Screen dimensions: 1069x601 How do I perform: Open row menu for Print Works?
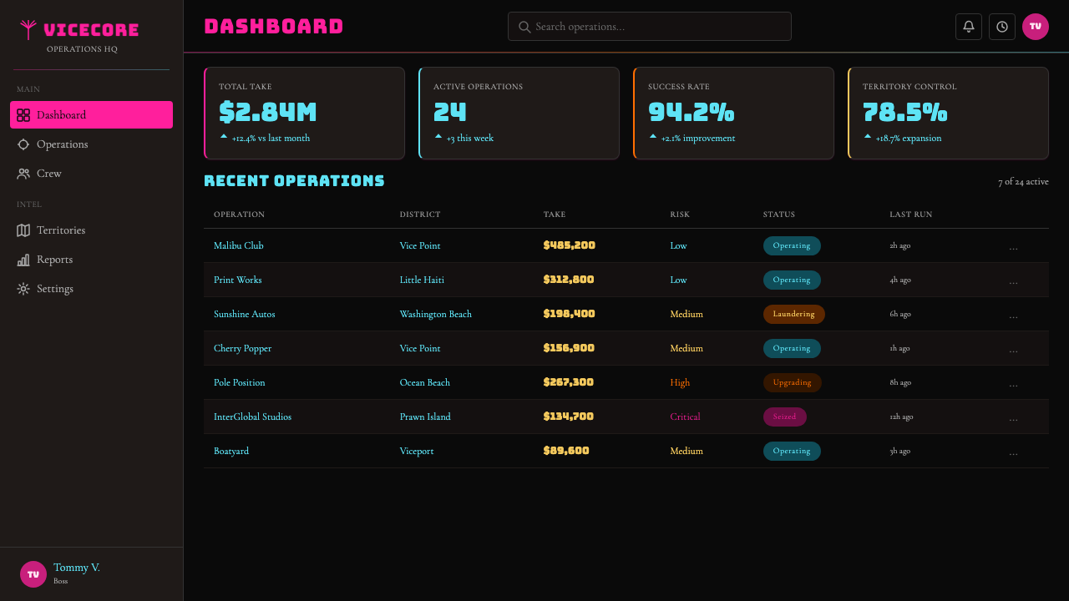point(1013,280)
